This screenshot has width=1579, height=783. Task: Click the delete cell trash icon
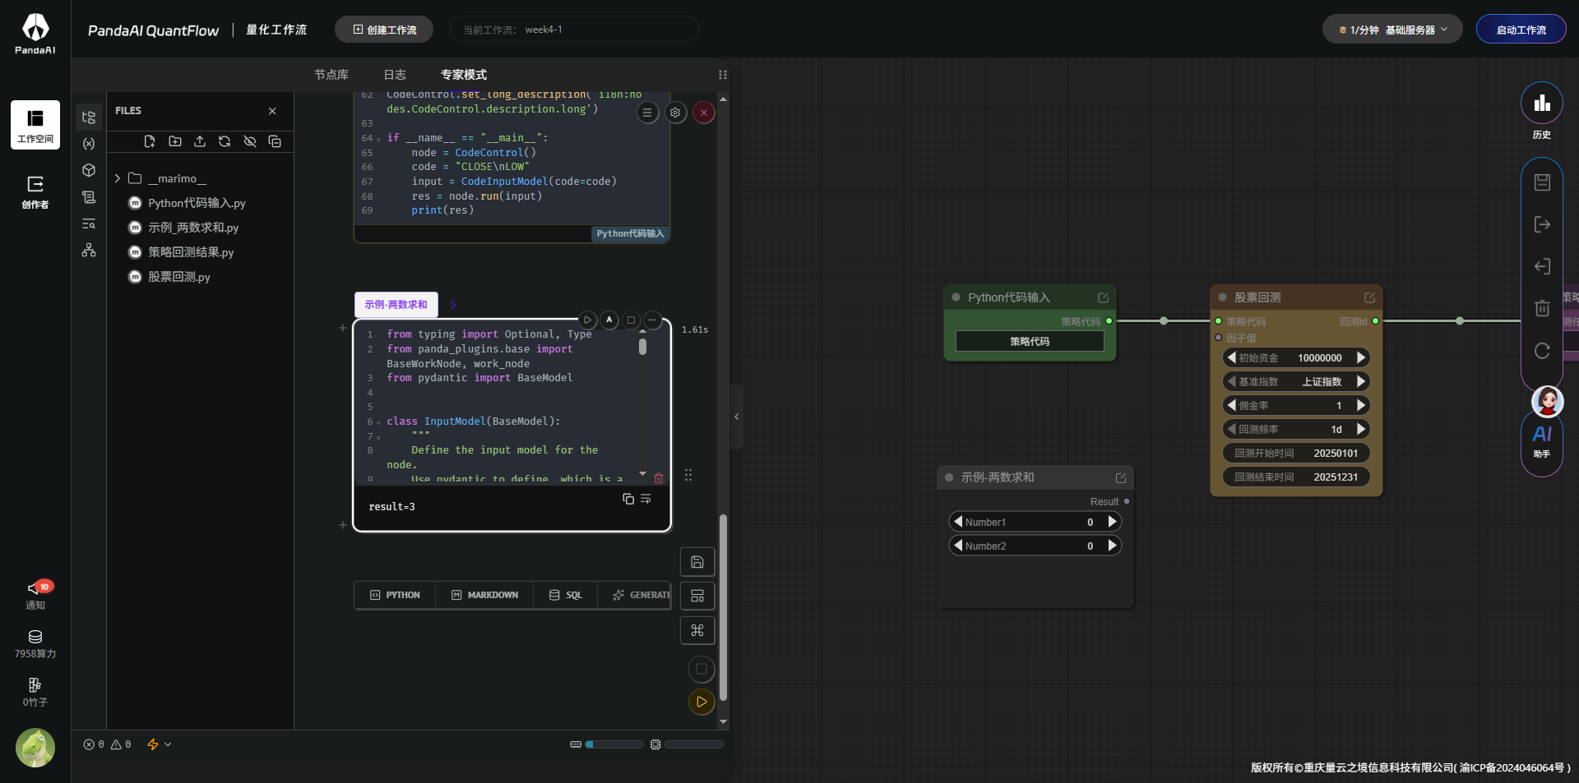[x=659, y=478]
